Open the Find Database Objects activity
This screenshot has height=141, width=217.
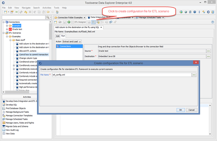[15, 108]
